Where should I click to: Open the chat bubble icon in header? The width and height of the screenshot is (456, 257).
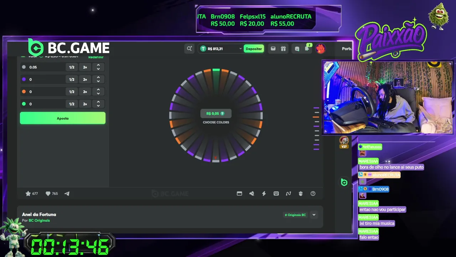(297, 49)
